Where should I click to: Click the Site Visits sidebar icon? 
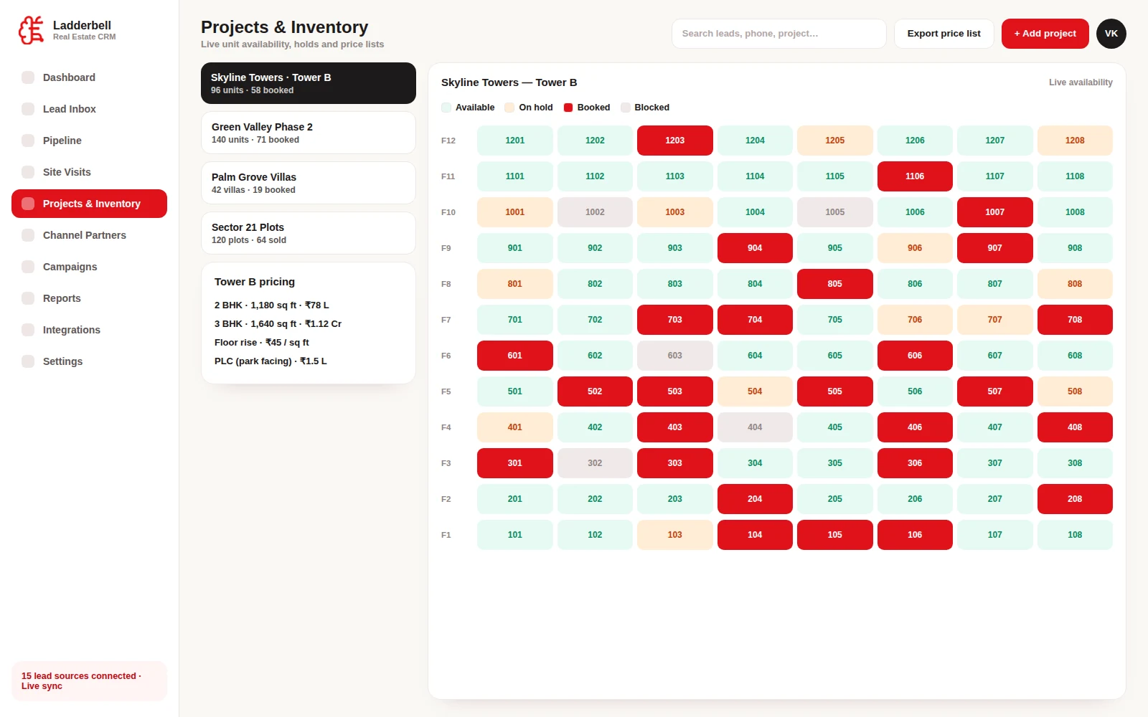(x=28, y=172)
